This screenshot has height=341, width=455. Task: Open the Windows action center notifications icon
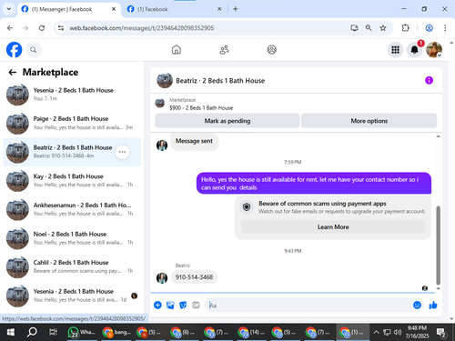(x=441, y=332)
